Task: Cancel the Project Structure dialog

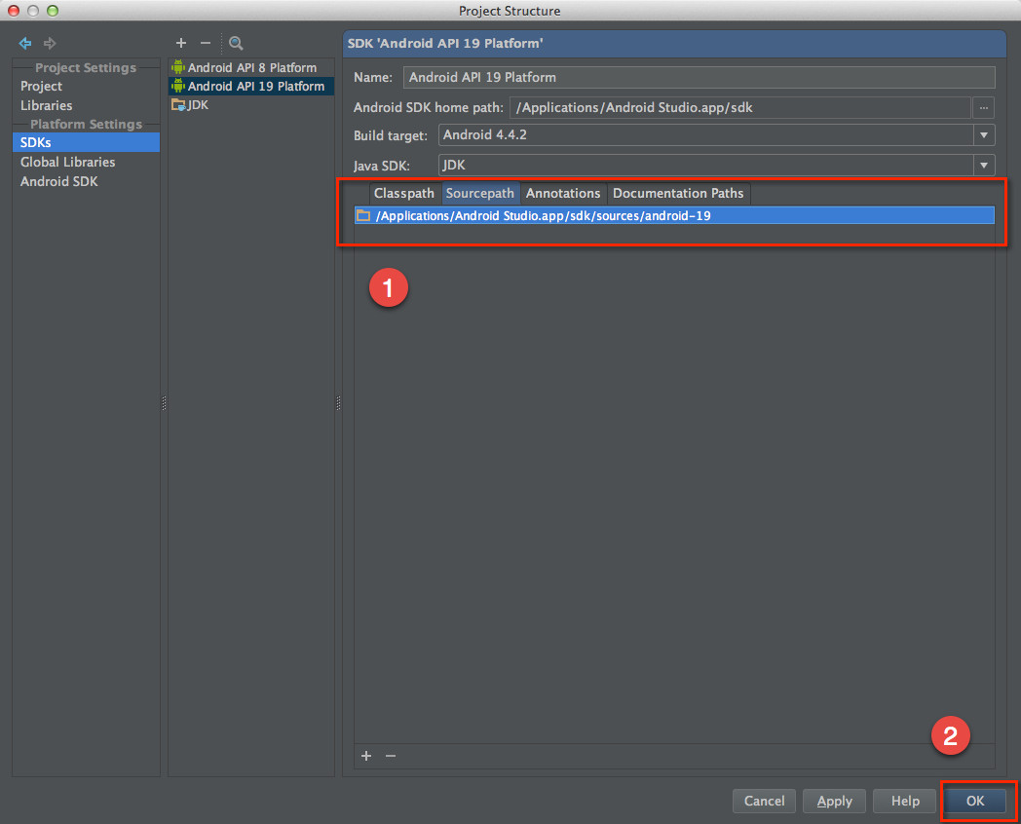Action: click(764, 801)
